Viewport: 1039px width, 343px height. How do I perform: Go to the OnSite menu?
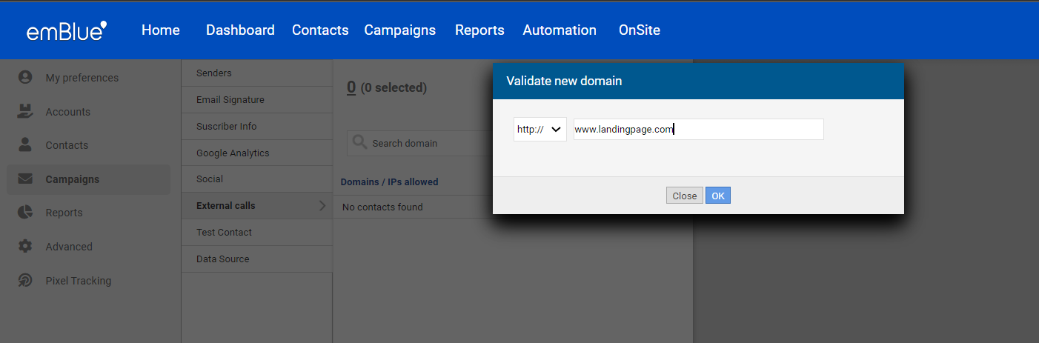pos(640,30)
